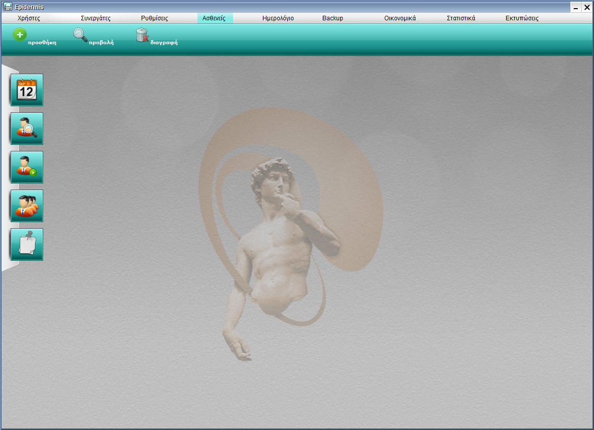Open the Ημερολόγιο menu

pos(278,18)
